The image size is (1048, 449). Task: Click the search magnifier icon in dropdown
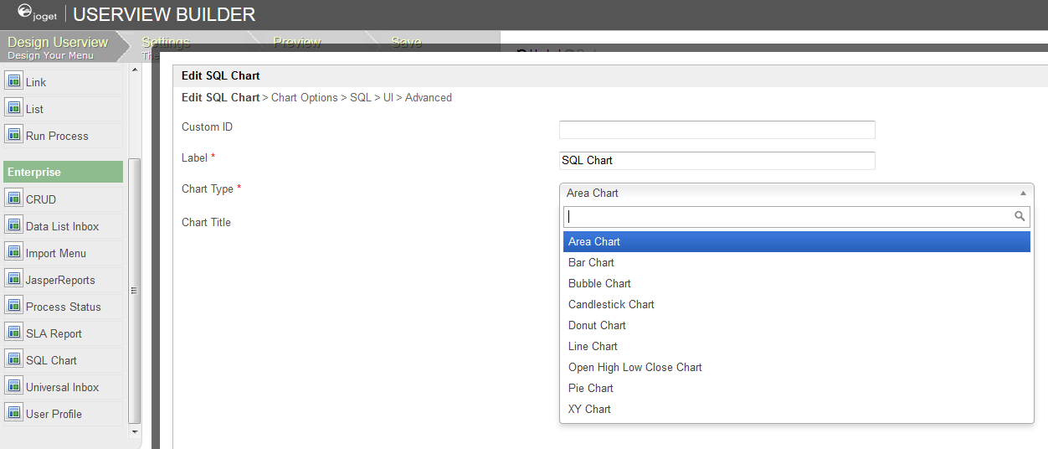click(1020, 216)
